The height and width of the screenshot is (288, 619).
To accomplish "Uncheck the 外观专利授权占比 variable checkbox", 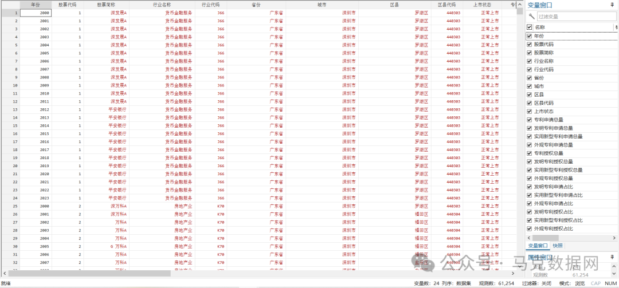I will coord(530,228).
